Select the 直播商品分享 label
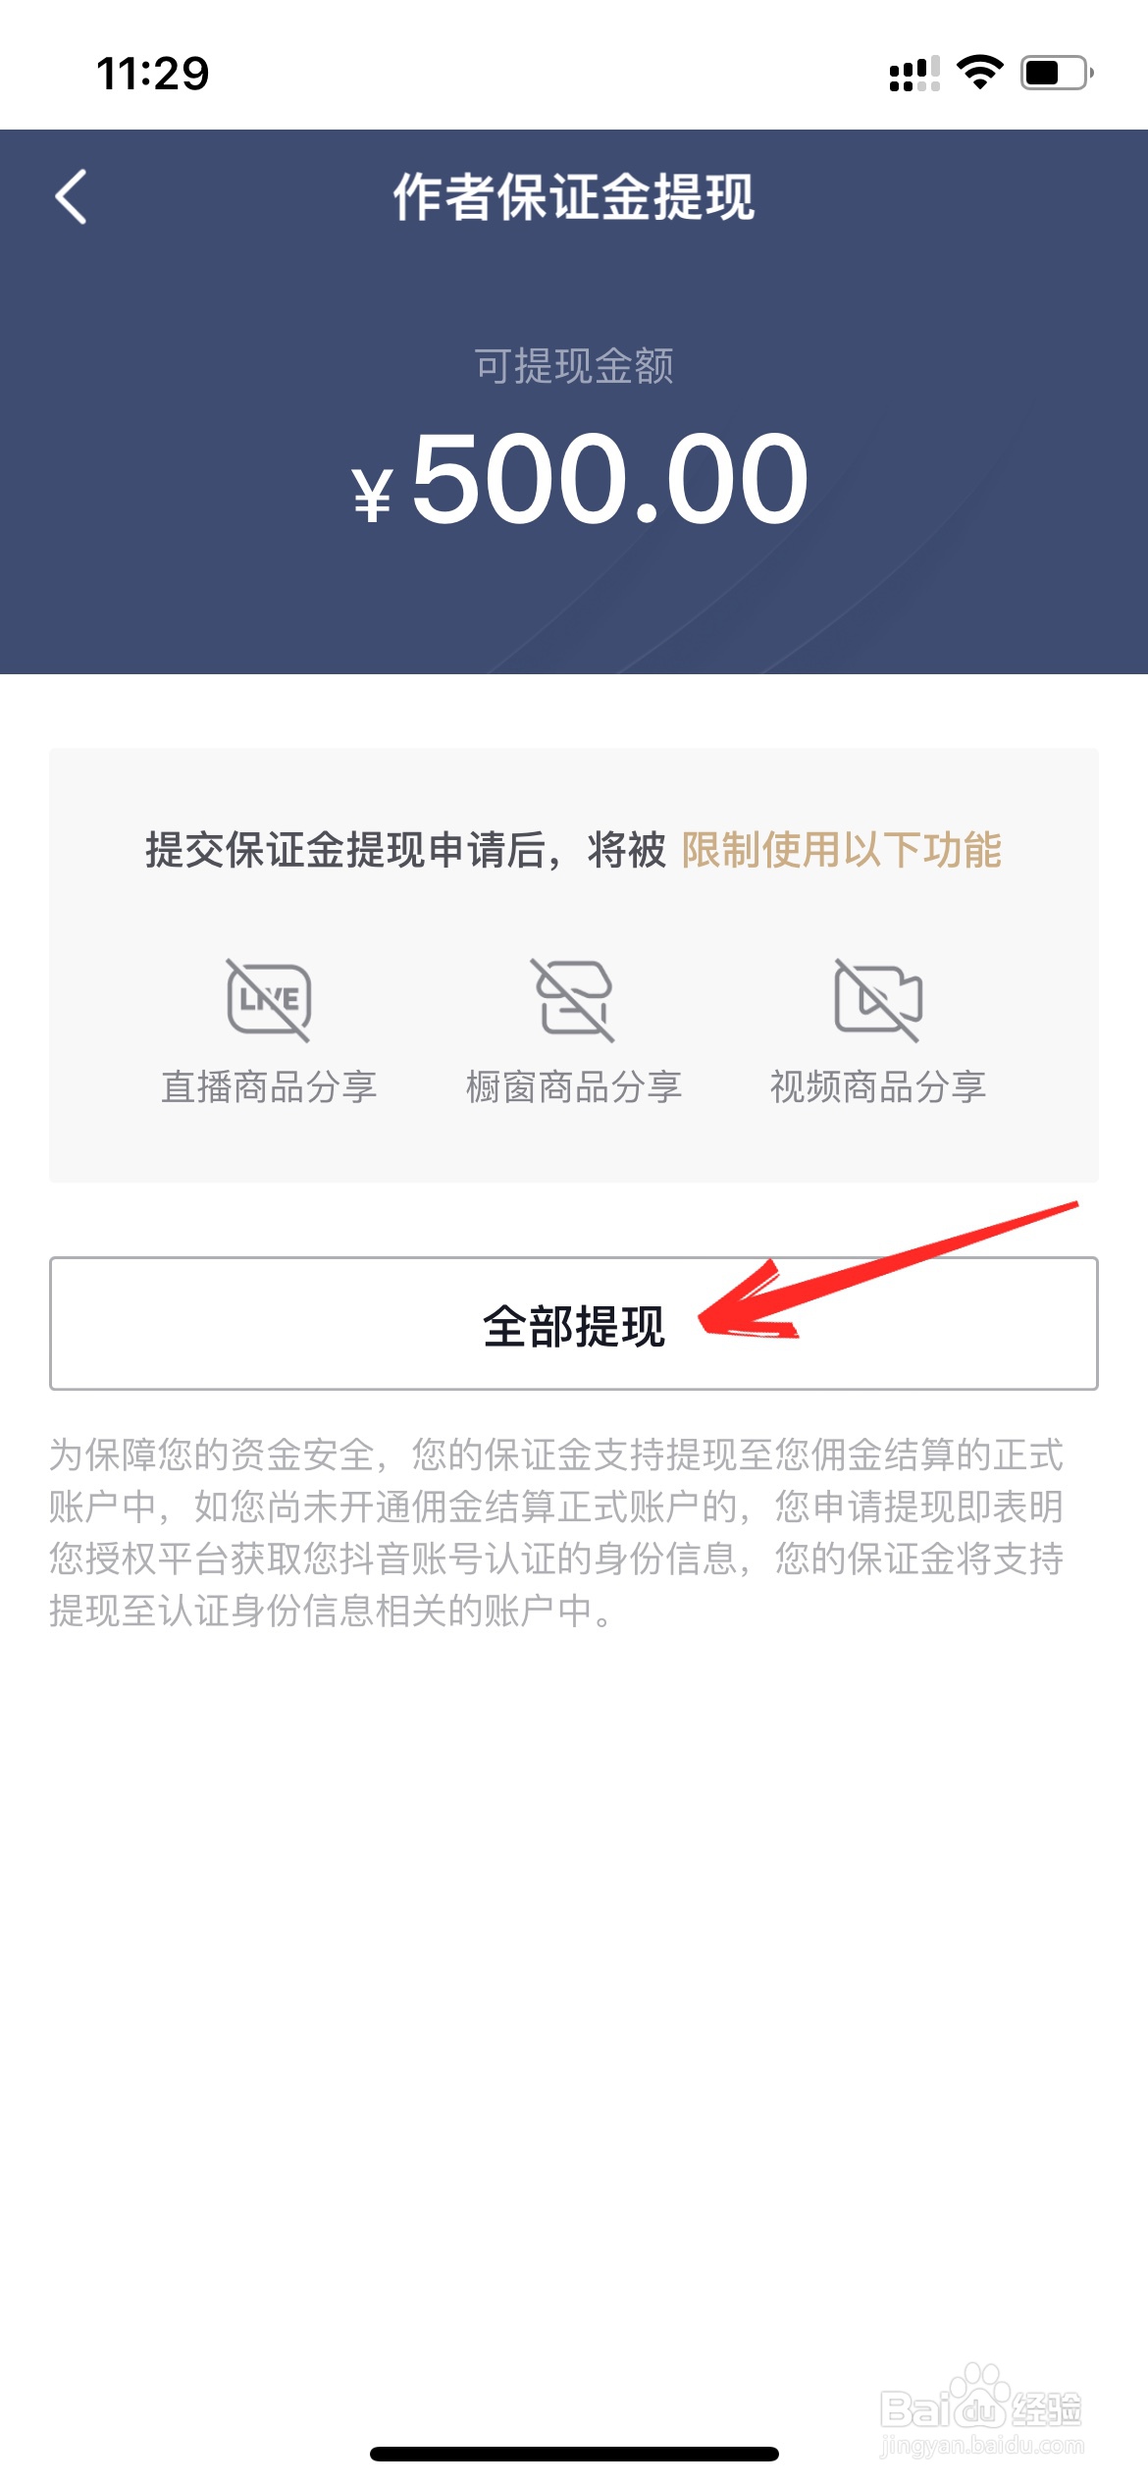This screenshot has width=1148, height=2485. (269, 1086)
